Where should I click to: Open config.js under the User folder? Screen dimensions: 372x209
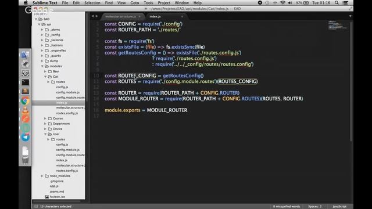(62, 145)
